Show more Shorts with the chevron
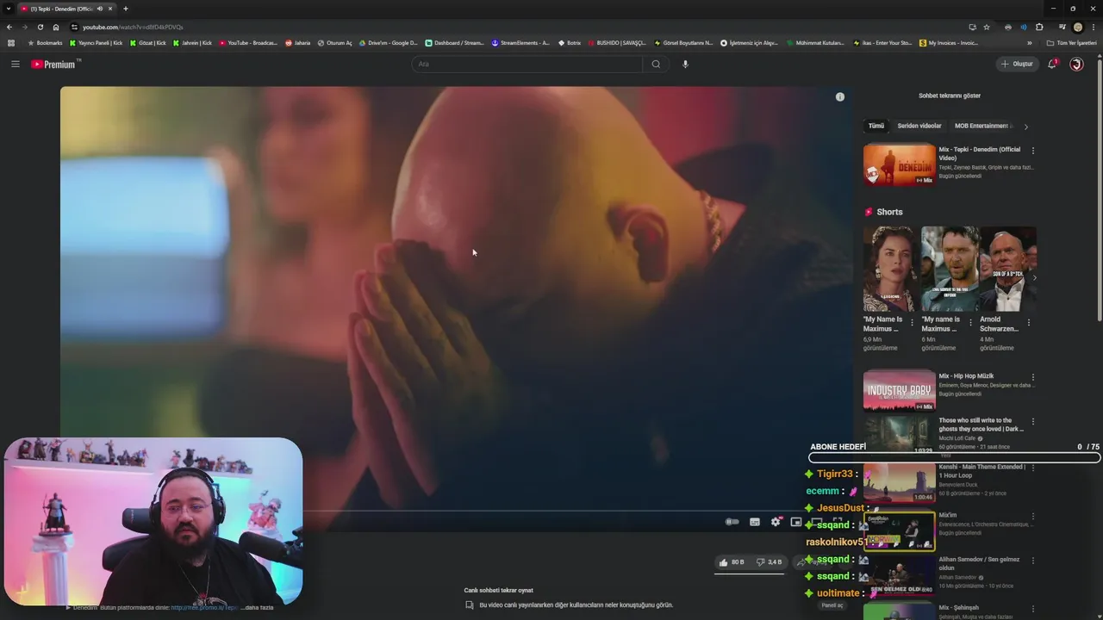The image size is (1103, 620). (x=1034, y=277)
